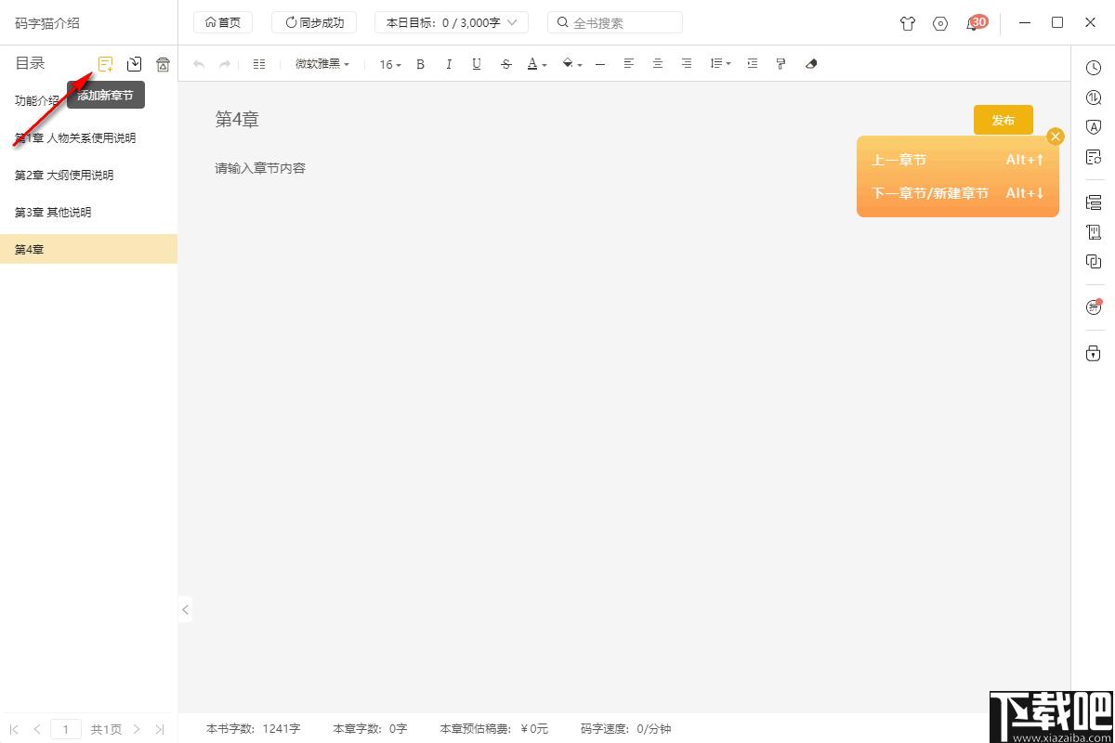Open the notes document sidebar icon

[1094, 157]
